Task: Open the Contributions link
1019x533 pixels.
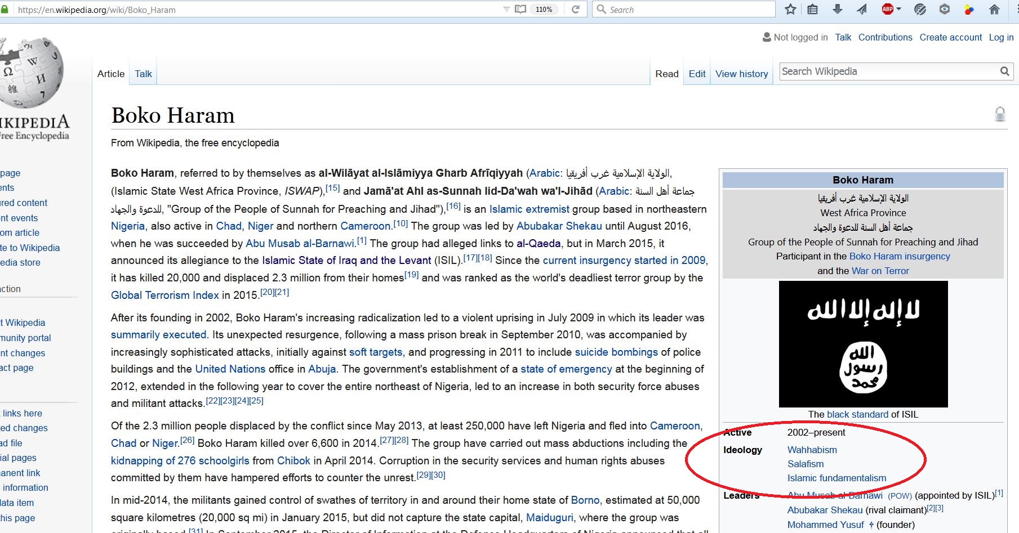Action: 885,37
